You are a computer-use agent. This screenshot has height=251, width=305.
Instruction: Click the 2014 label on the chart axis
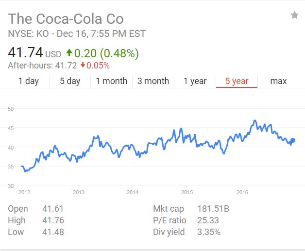[x=132, y=192]
